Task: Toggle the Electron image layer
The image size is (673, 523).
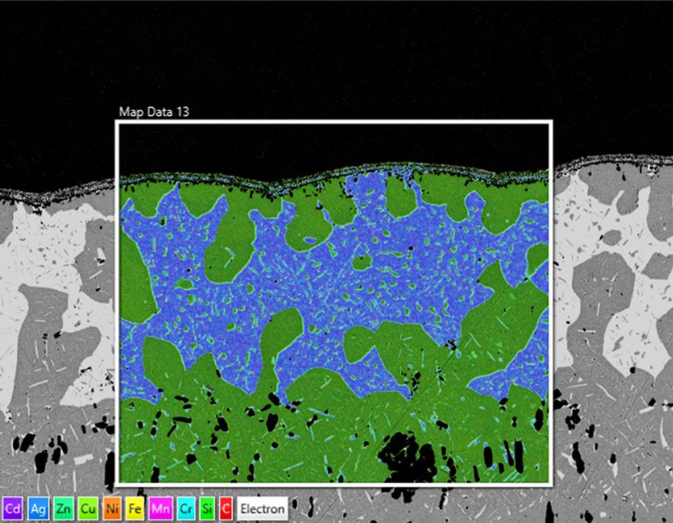Action: [x=262, y=510]
